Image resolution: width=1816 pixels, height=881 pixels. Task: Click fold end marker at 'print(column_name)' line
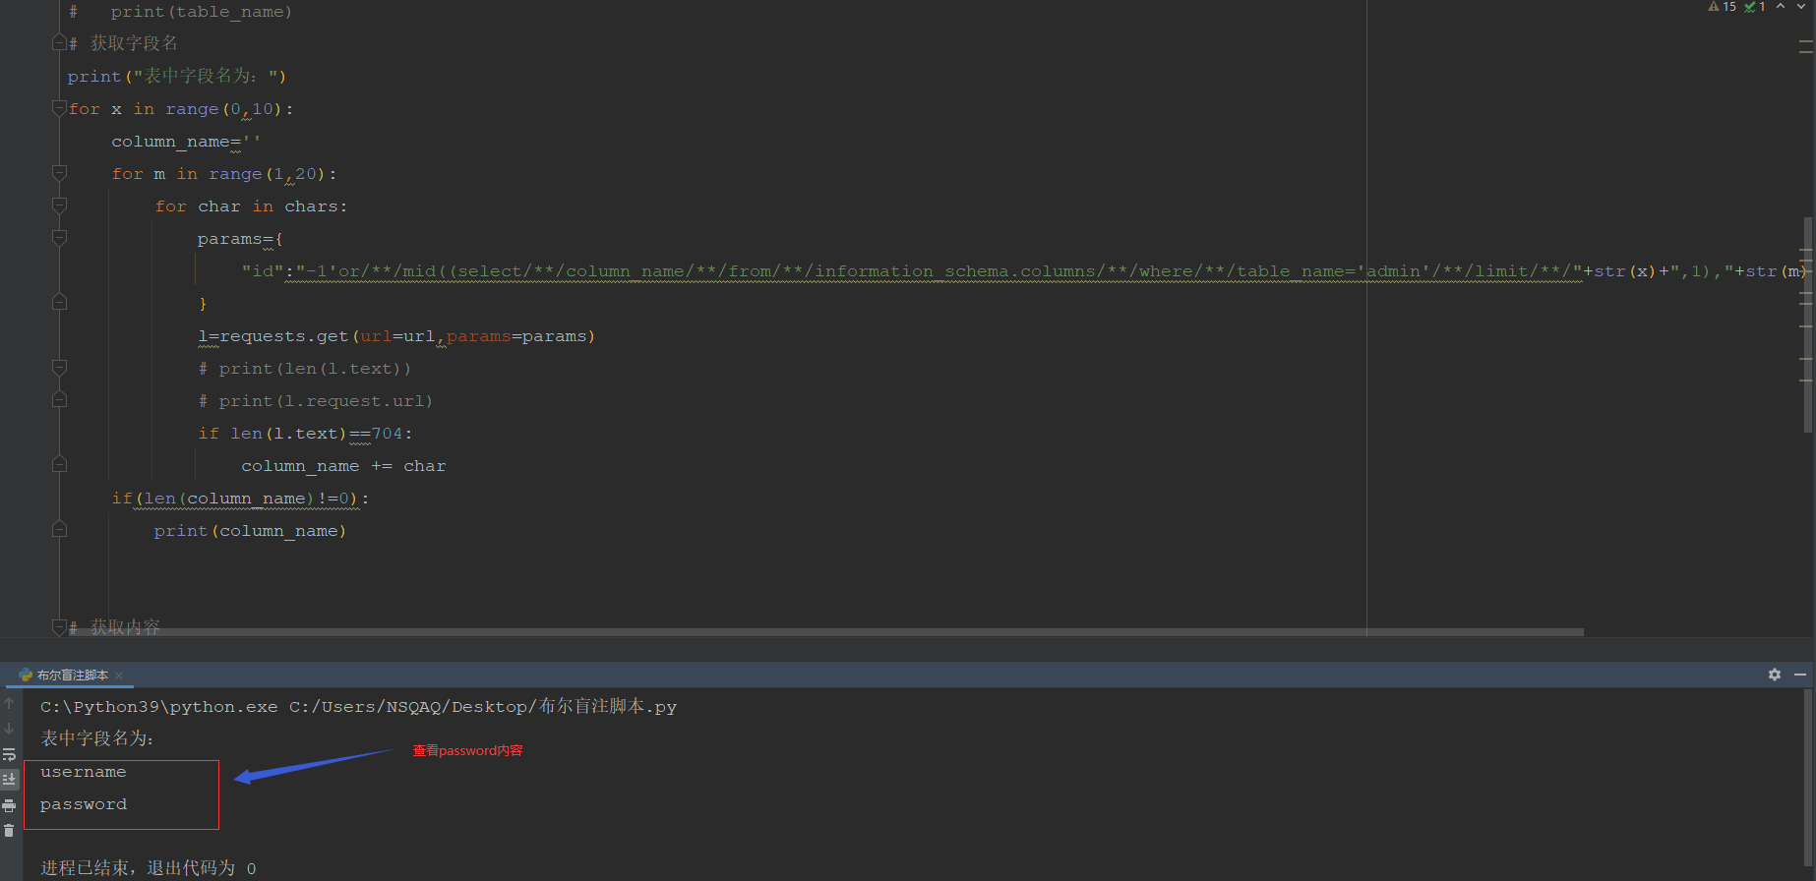click(59, 530)
